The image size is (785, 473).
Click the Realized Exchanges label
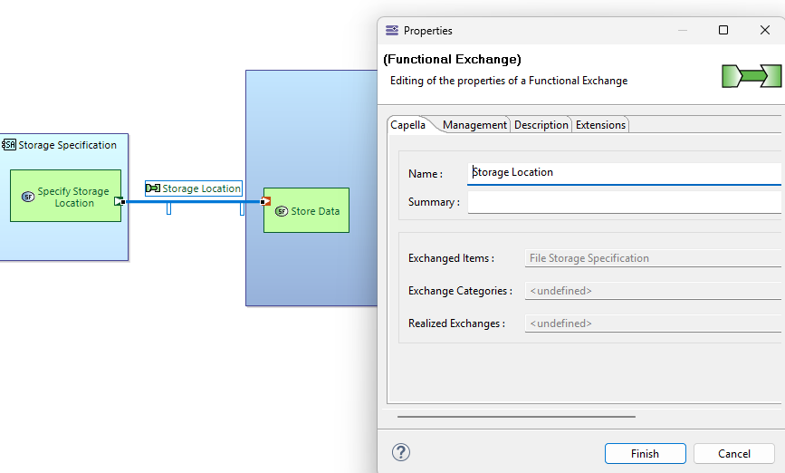(x=456, y=323)
